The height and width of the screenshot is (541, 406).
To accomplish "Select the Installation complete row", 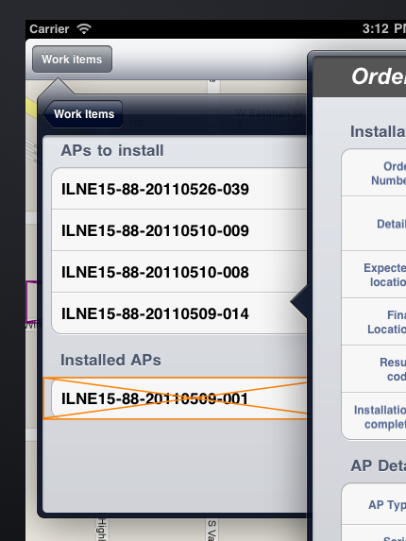I will click(x=374, y=416).
